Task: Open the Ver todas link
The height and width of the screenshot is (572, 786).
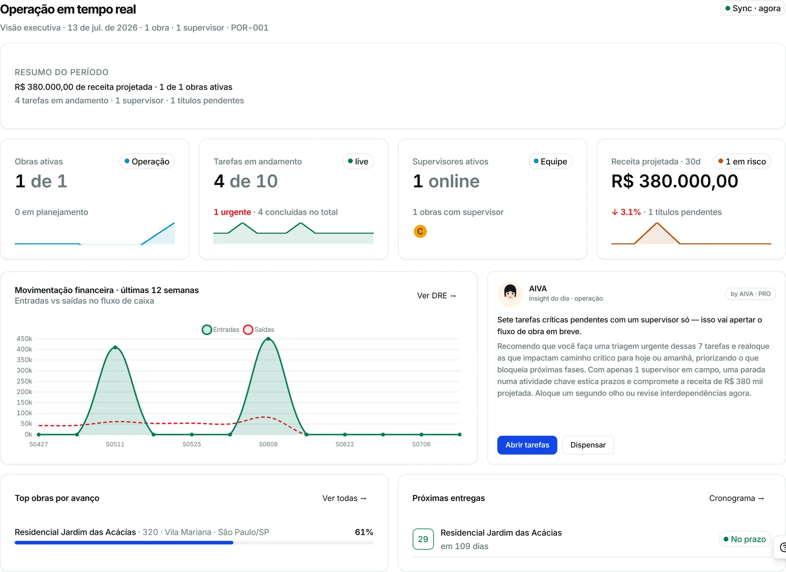Action: (x=344, y=498)
